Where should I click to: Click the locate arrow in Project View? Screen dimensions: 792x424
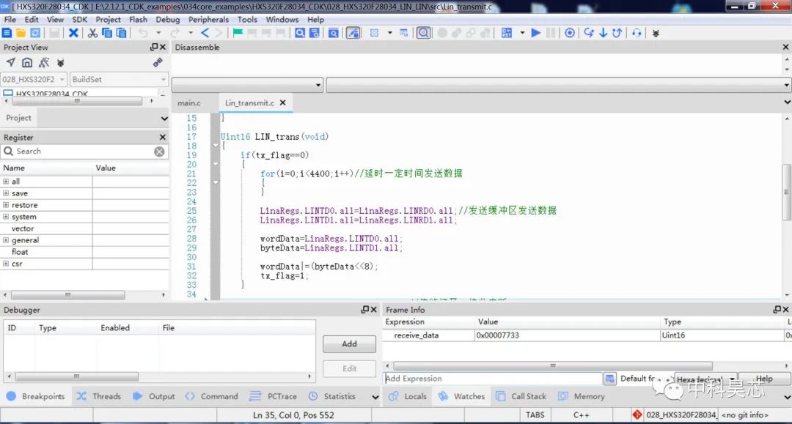[x=10, y=62]
